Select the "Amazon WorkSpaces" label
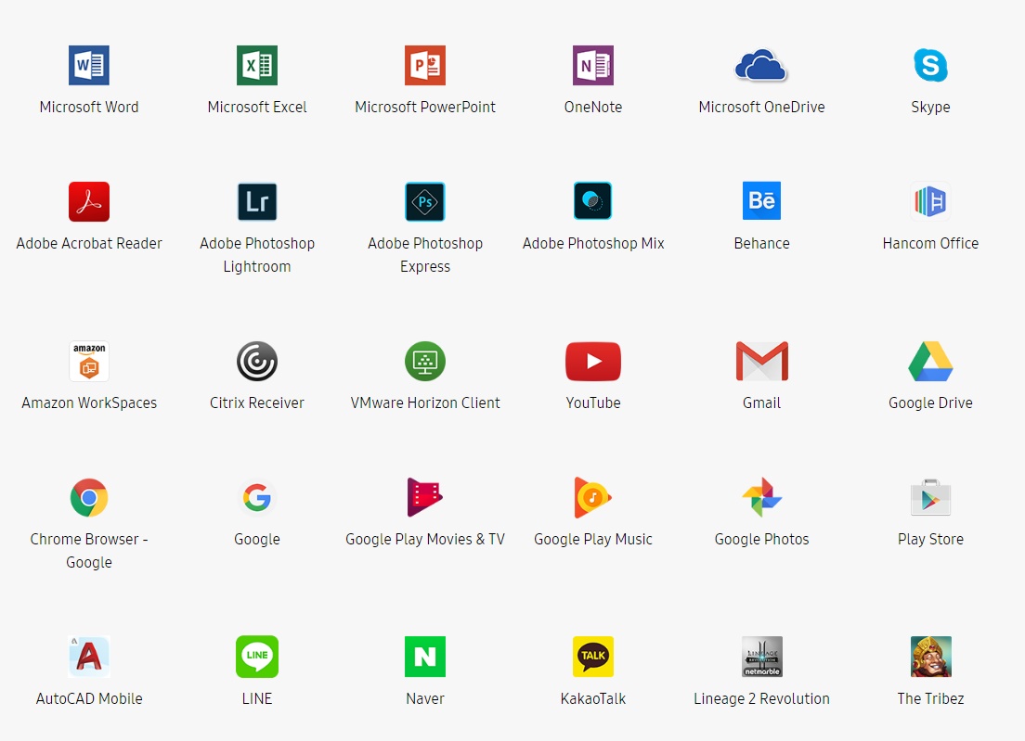Image resolution: width=1025 pixels, height=741 pixels. tap(89, 403)
